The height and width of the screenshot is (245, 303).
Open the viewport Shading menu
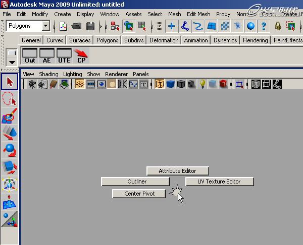48,74
